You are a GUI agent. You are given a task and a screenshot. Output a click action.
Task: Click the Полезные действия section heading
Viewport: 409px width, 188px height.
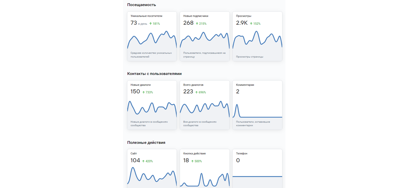(x=146, y=143)
